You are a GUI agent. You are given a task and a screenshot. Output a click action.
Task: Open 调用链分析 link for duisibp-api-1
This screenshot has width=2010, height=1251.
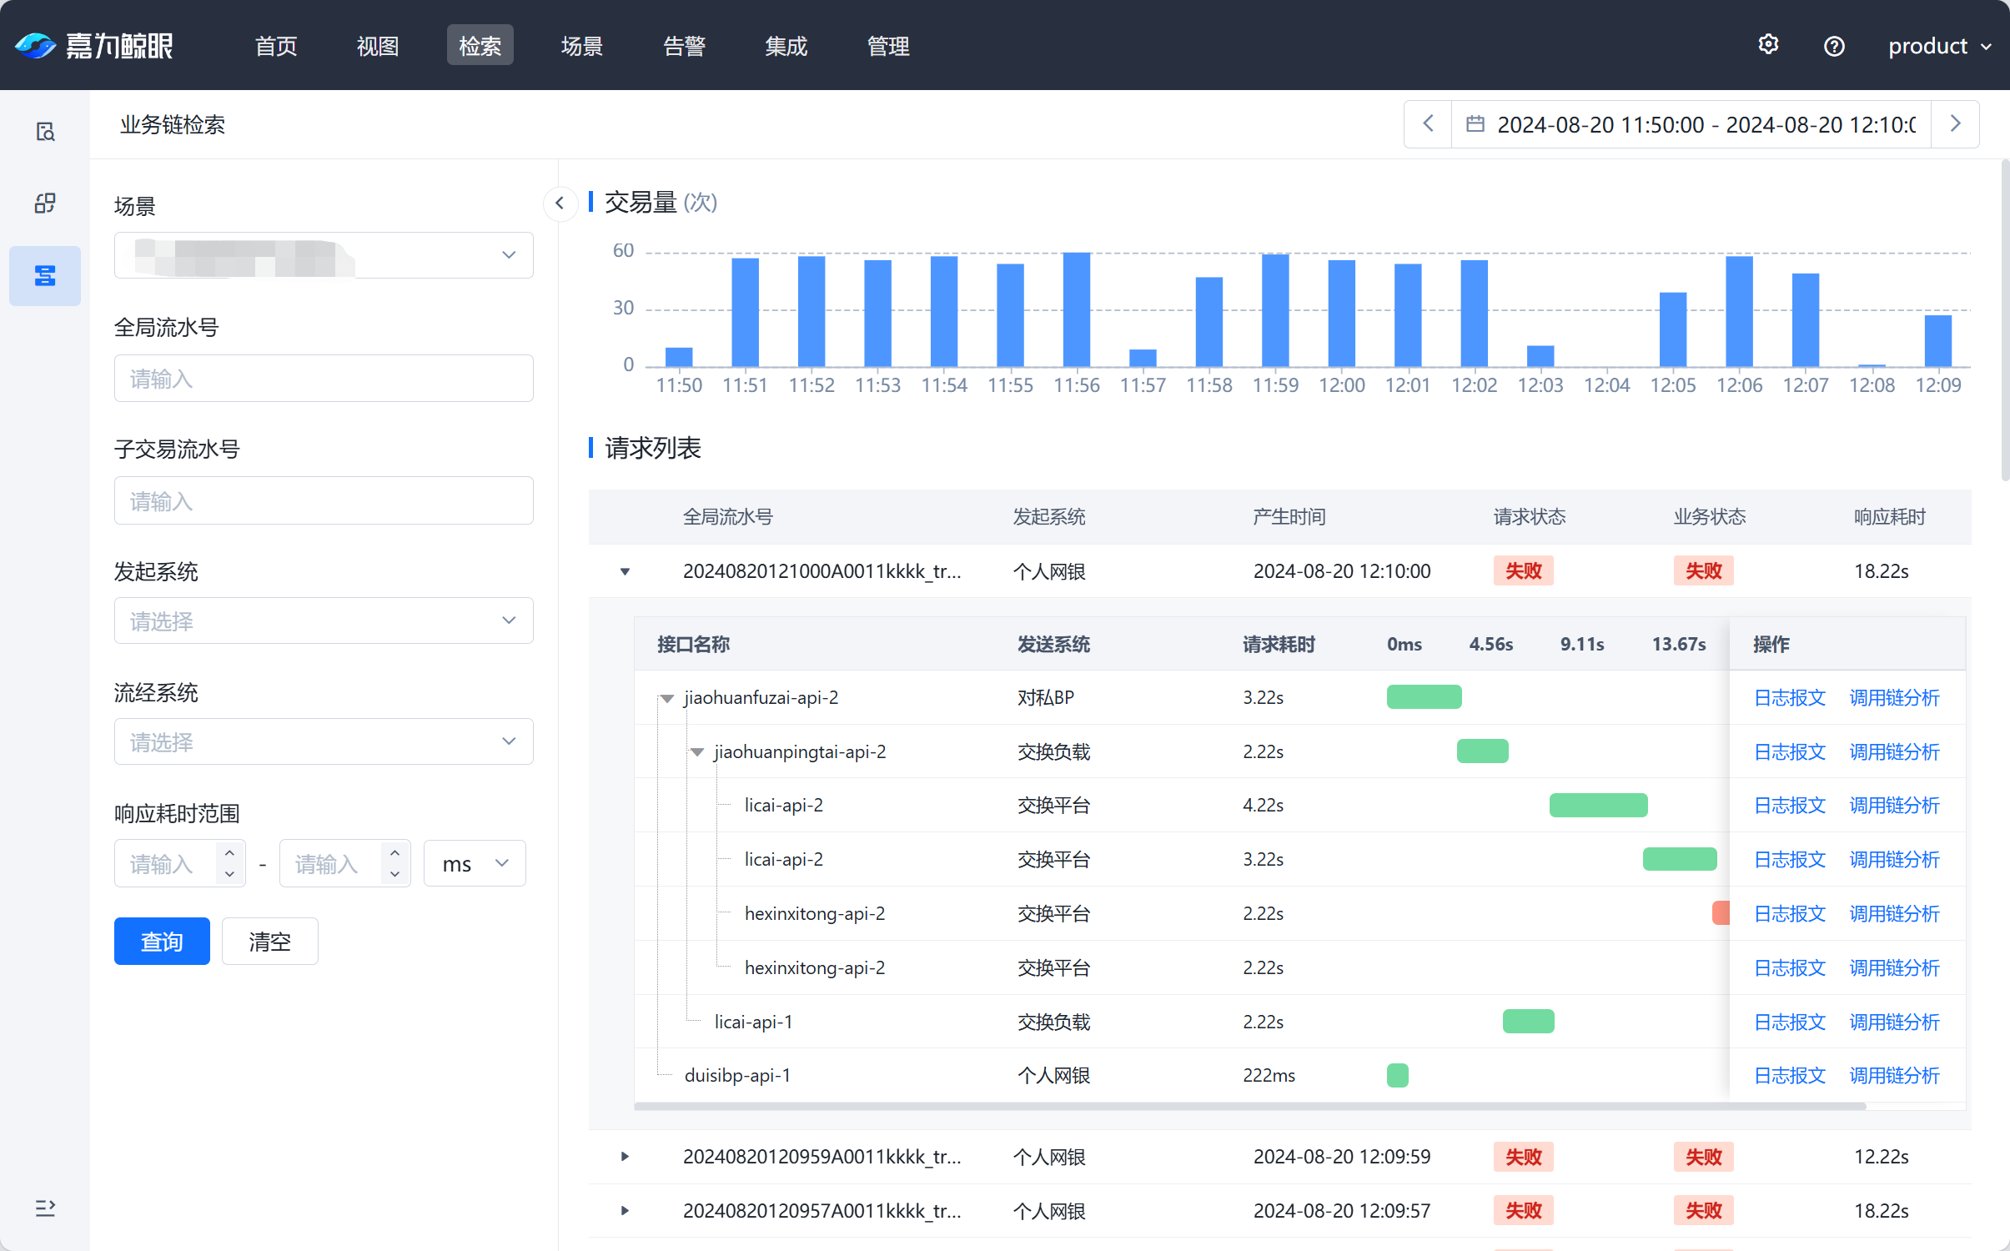click(1894, 1076)
